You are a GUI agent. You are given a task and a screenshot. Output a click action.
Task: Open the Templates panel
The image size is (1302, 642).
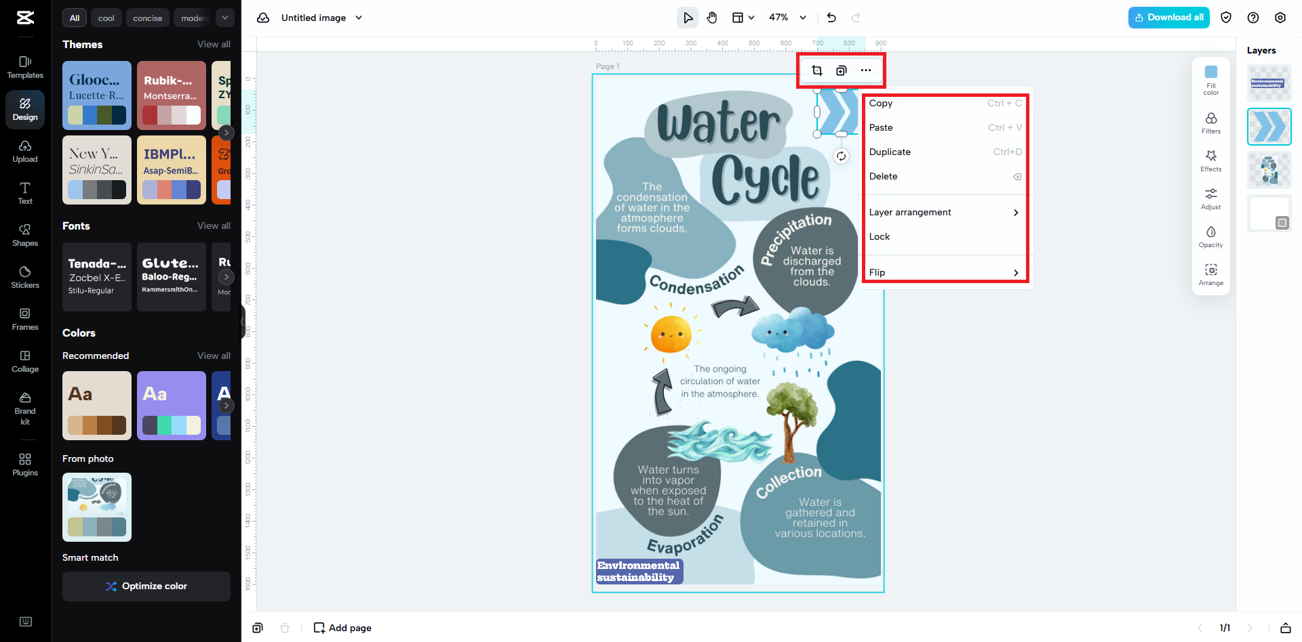(x=25, y=68)
